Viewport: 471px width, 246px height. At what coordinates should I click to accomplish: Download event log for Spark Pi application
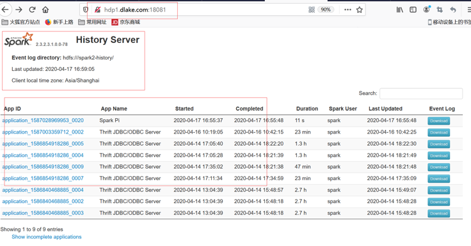(438, 121)
